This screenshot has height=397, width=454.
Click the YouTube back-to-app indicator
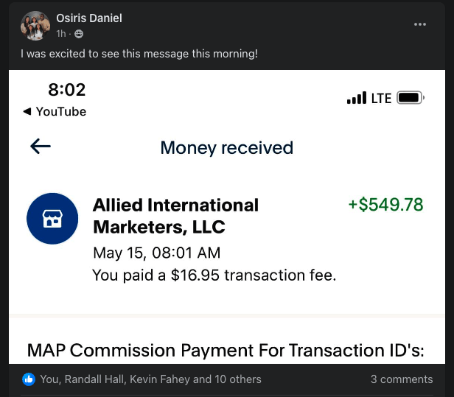(x=55, y=111)
